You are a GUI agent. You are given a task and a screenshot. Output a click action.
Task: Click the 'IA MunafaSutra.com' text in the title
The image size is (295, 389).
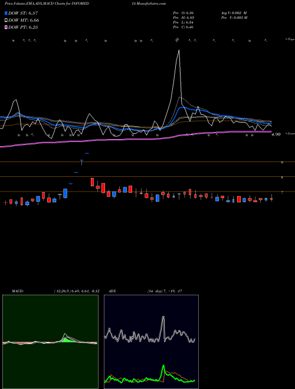pos(149,4)
